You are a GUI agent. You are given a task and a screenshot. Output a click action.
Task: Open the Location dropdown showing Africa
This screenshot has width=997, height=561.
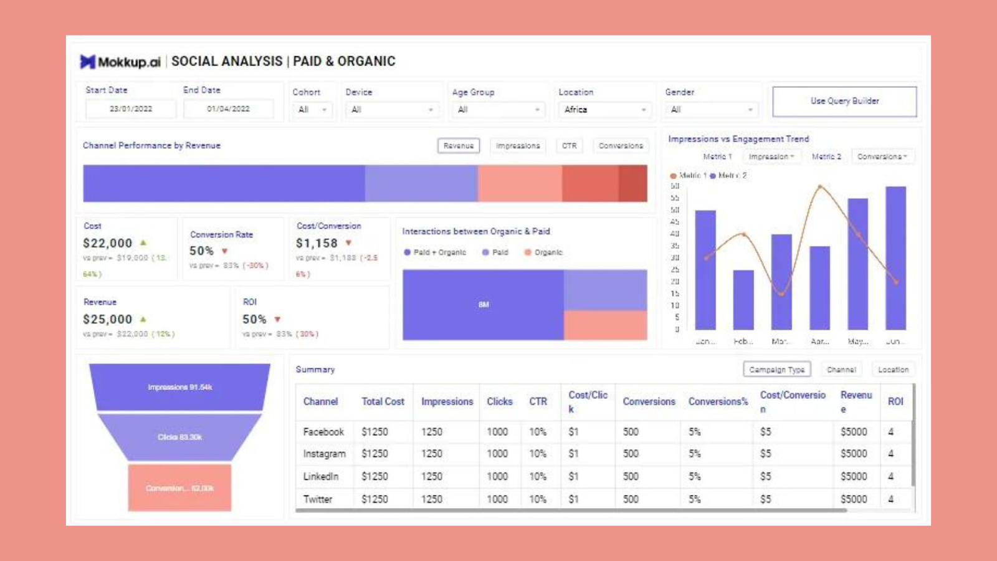(605, 110)
